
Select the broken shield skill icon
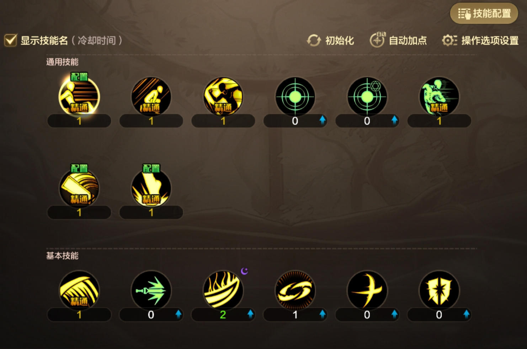tap(439, 290)
